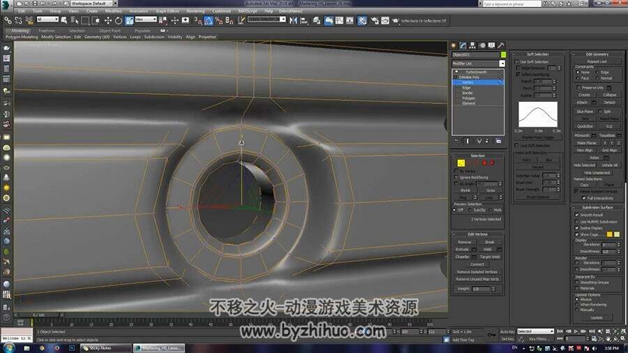Click the Mirror tool icon
The width and height of the screenshot is (628, 353).
[x=293, y=20]
